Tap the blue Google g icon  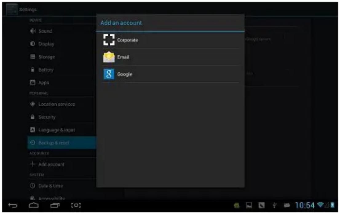[x=109, y=74]
